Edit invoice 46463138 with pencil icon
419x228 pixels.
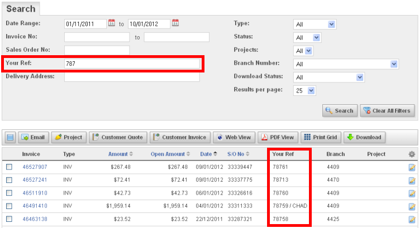[412, 220]
